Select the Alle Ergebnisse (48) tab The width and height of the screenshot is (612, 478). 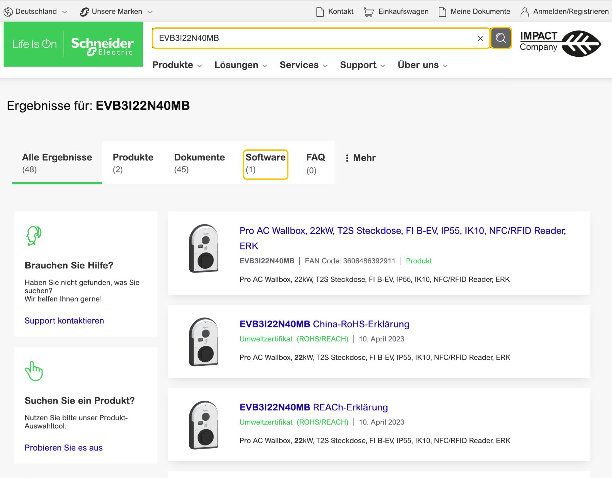point(57,163)
